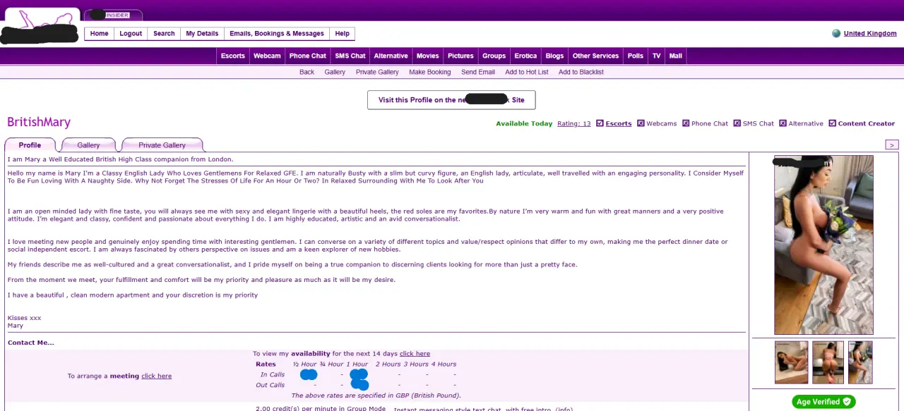Click the BritishMary profile name heading
The width and height of the screenshot is (904, 411).
(x=39, y=122)
